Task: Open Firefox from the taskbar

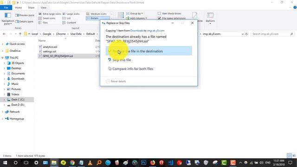Action: pyautogui.click(x=153, y=163)
